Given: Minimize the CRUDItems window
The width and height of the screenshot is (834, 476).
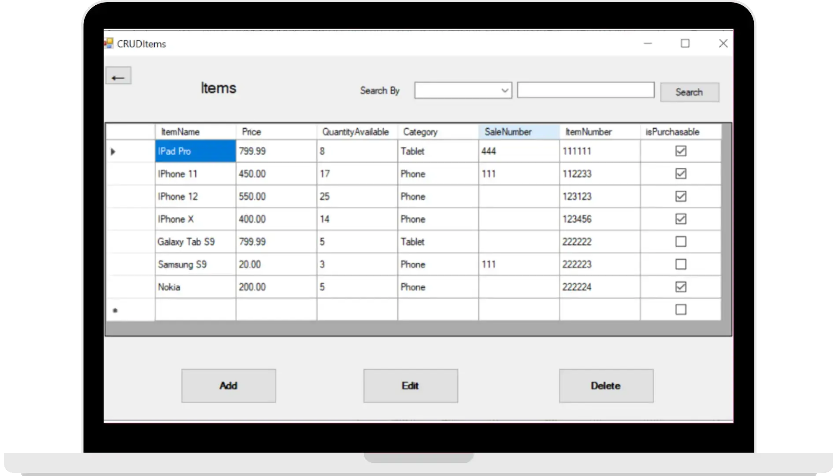Looking at the screenshot, I should point(648,43).
